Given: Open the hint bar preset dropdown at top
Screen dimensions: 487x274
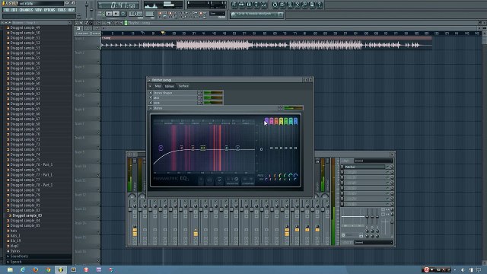Looking at the screenshot, I should tap(256, 14).
